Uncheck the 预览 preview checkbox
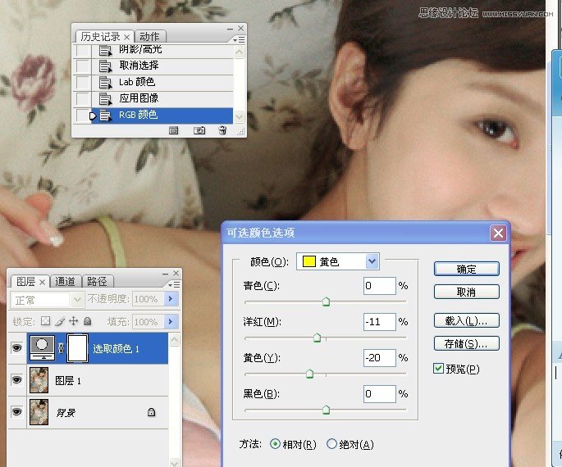The width and height of the screenshot is (562, 467). pos(438,370)
